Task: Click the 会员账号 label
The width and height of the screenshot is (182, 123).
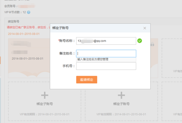Action: (11, 6)
